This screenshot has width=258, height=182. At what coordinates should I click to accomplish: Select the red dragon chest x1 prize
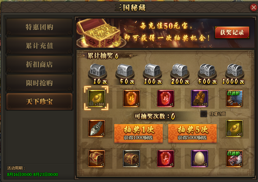point(97,159)
